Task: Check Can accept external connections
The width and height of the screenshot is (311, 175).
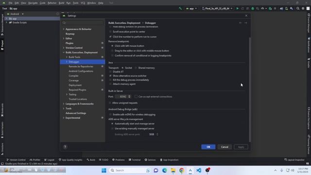Action: tap(136, 97)
